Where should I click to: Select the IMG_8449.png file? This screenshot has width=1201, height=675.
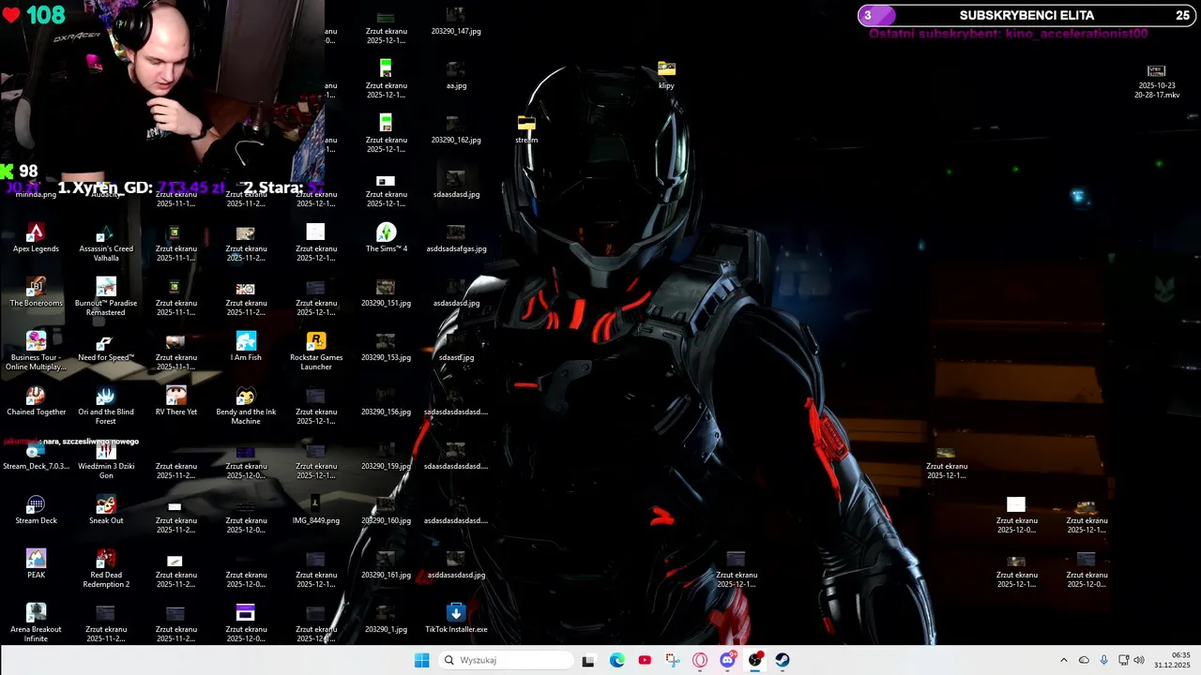[316, 510]
